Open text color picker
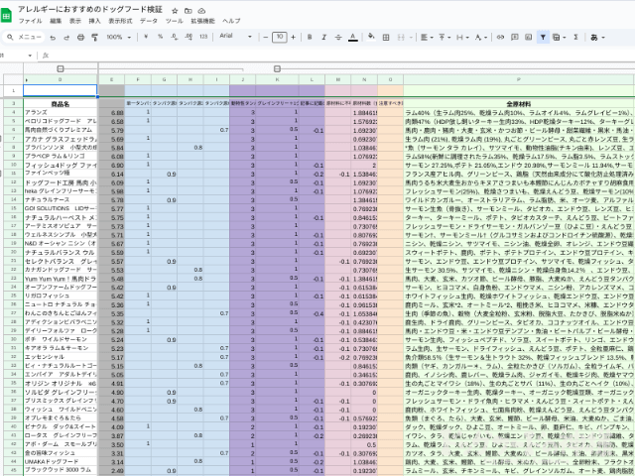The width and height of the screenshot is (635, 476). (353, 38)
